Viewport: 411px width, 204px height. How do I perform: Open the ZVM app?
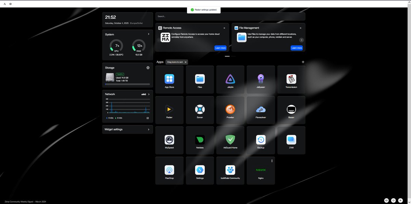291,140
